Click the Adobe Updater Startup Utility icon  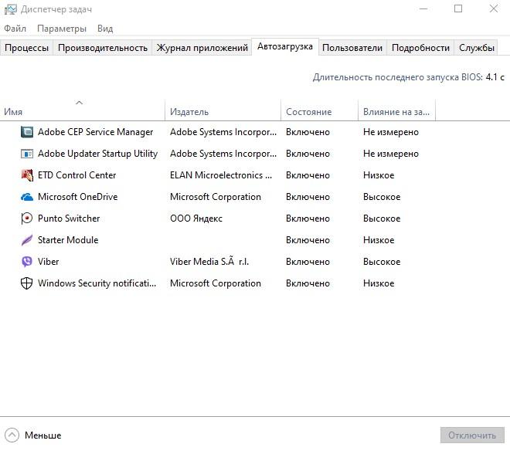pos(27,154)
